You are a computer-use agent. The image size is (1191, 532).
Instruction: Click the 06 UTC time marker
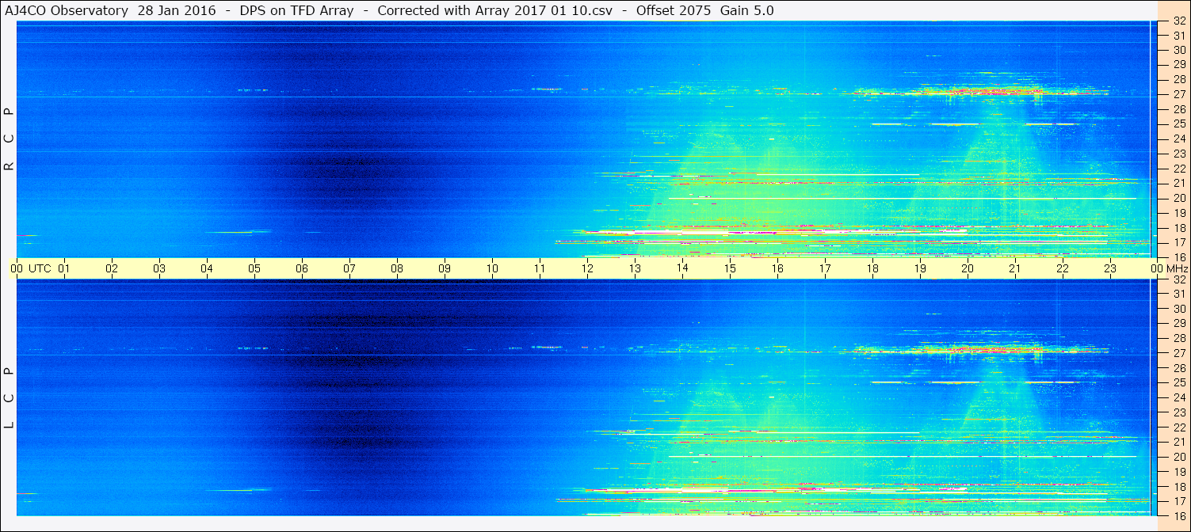pyautogui.click(x=302, y=268)
